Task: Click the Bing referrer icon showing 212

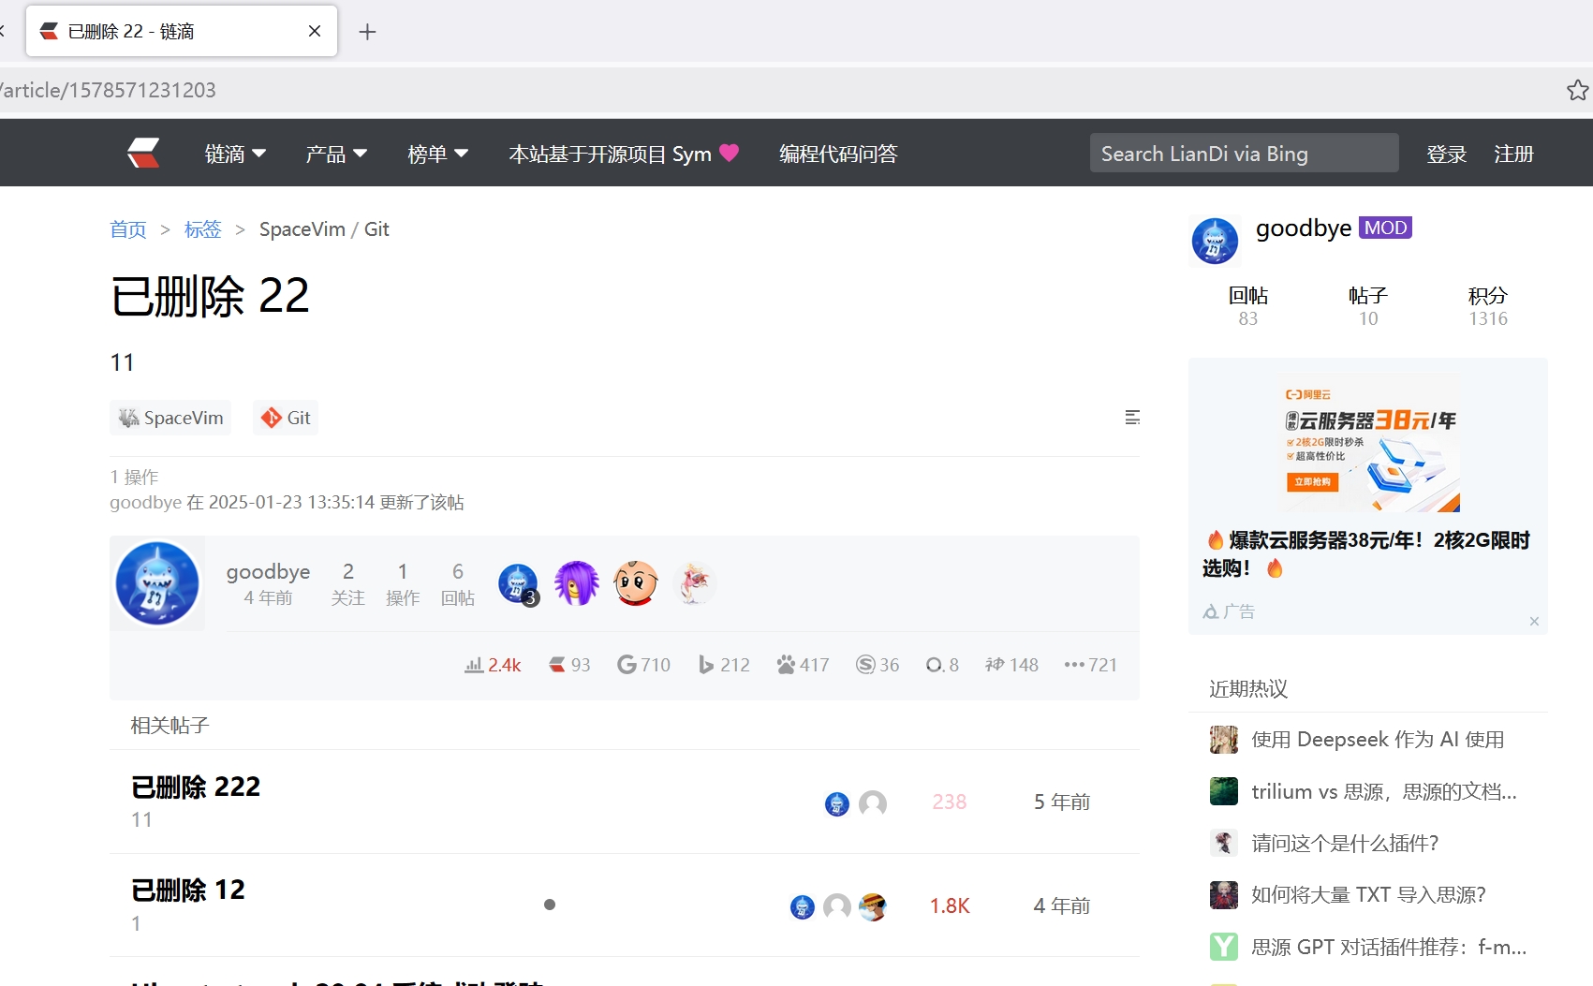Action: click(x=706, y=665)
